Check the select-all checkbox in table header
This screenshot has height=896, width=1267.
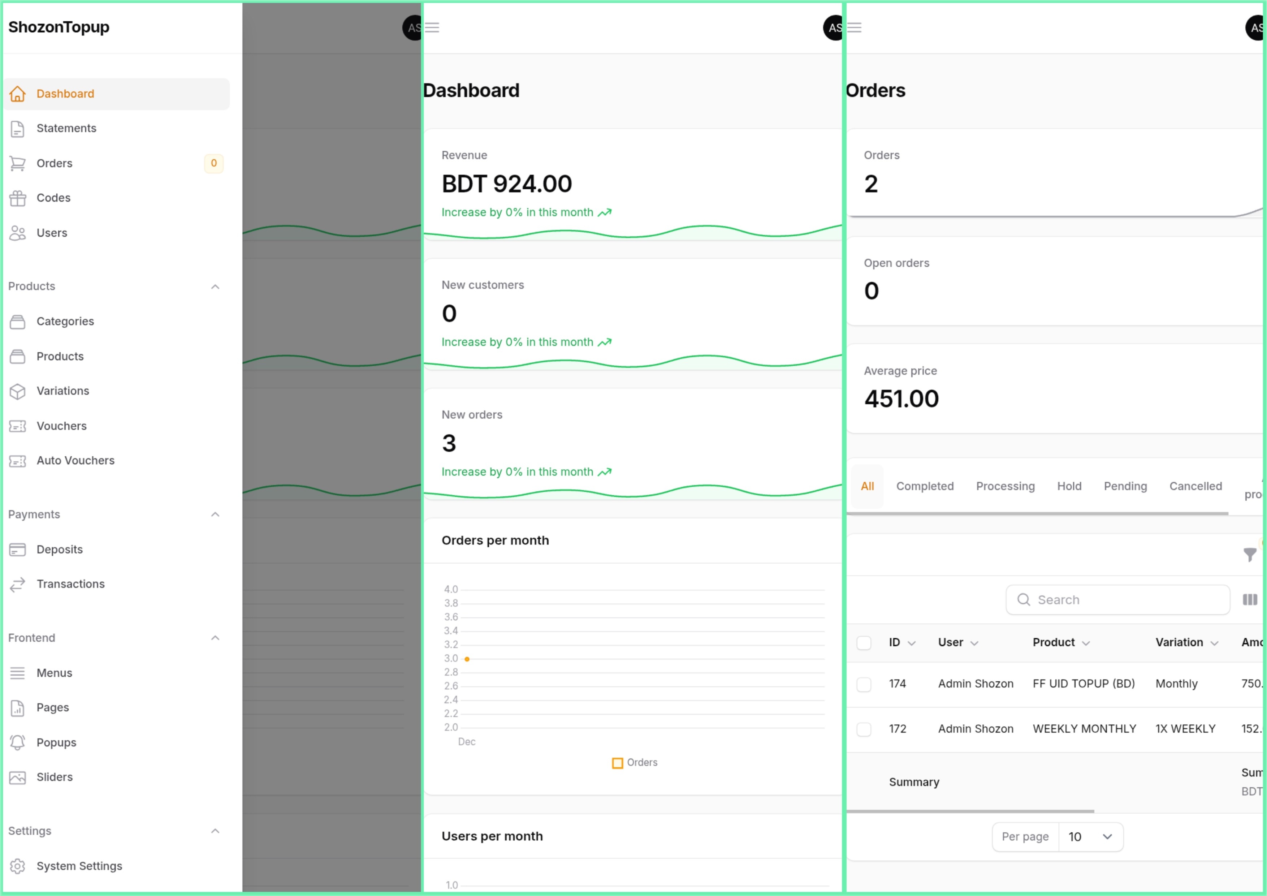[864, 643]
